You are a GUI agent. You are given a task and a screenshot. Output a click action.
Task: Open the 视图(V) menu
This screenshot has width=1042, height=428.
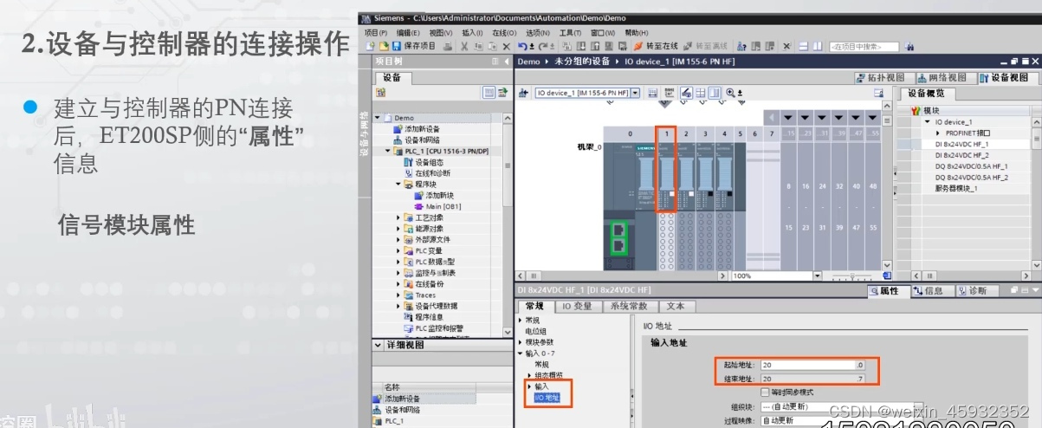(x=441, y=33)
